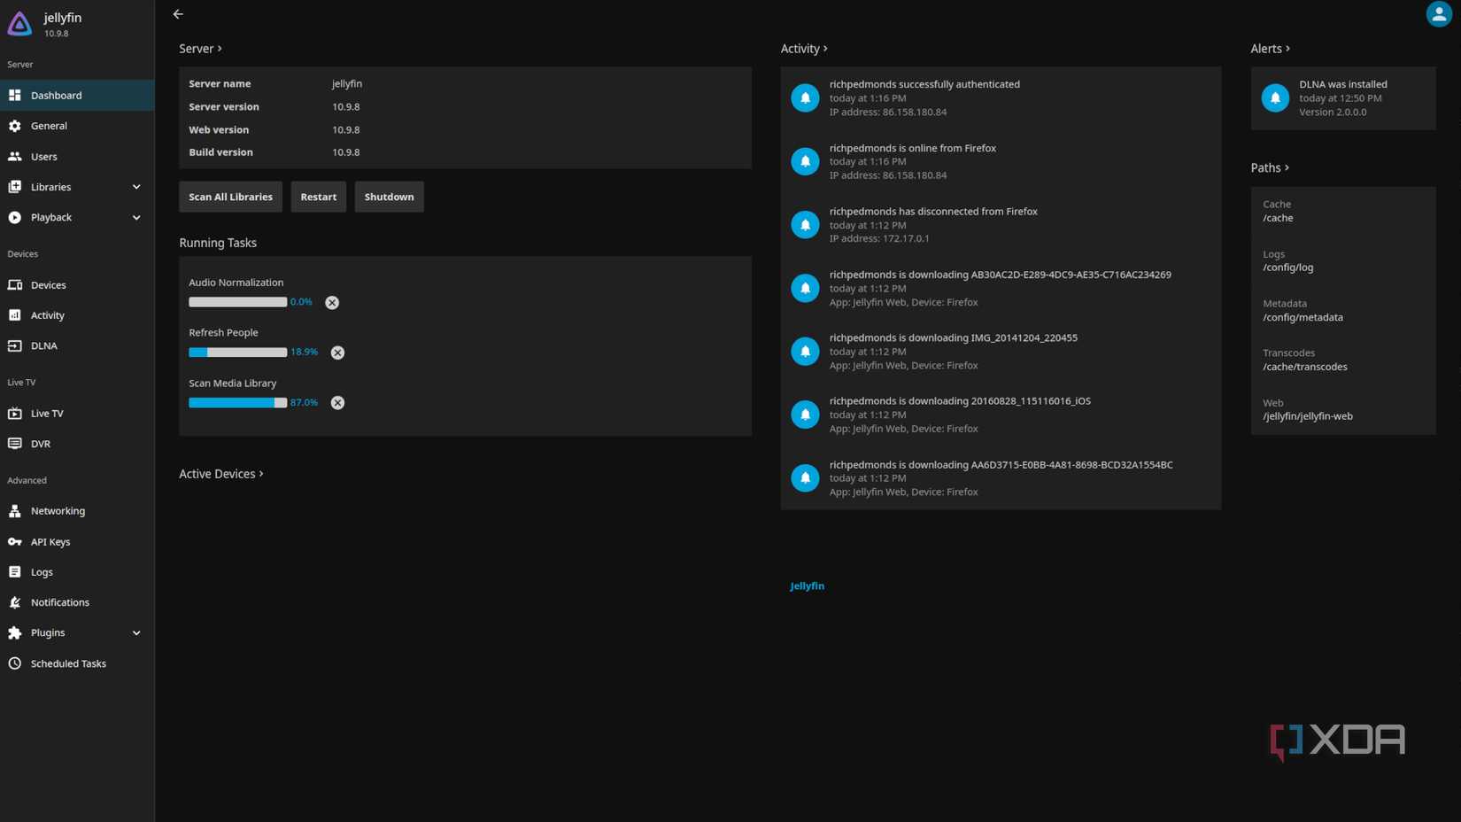Open Logs page in sidebar
This screenshot has height=822, width=1461.
pyautogui.click(x=77, y=572)
